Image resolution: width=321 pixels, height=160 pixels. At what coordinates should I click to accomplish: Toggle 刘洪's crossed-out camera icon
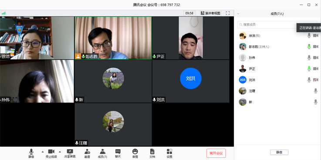tap(315, 80)
